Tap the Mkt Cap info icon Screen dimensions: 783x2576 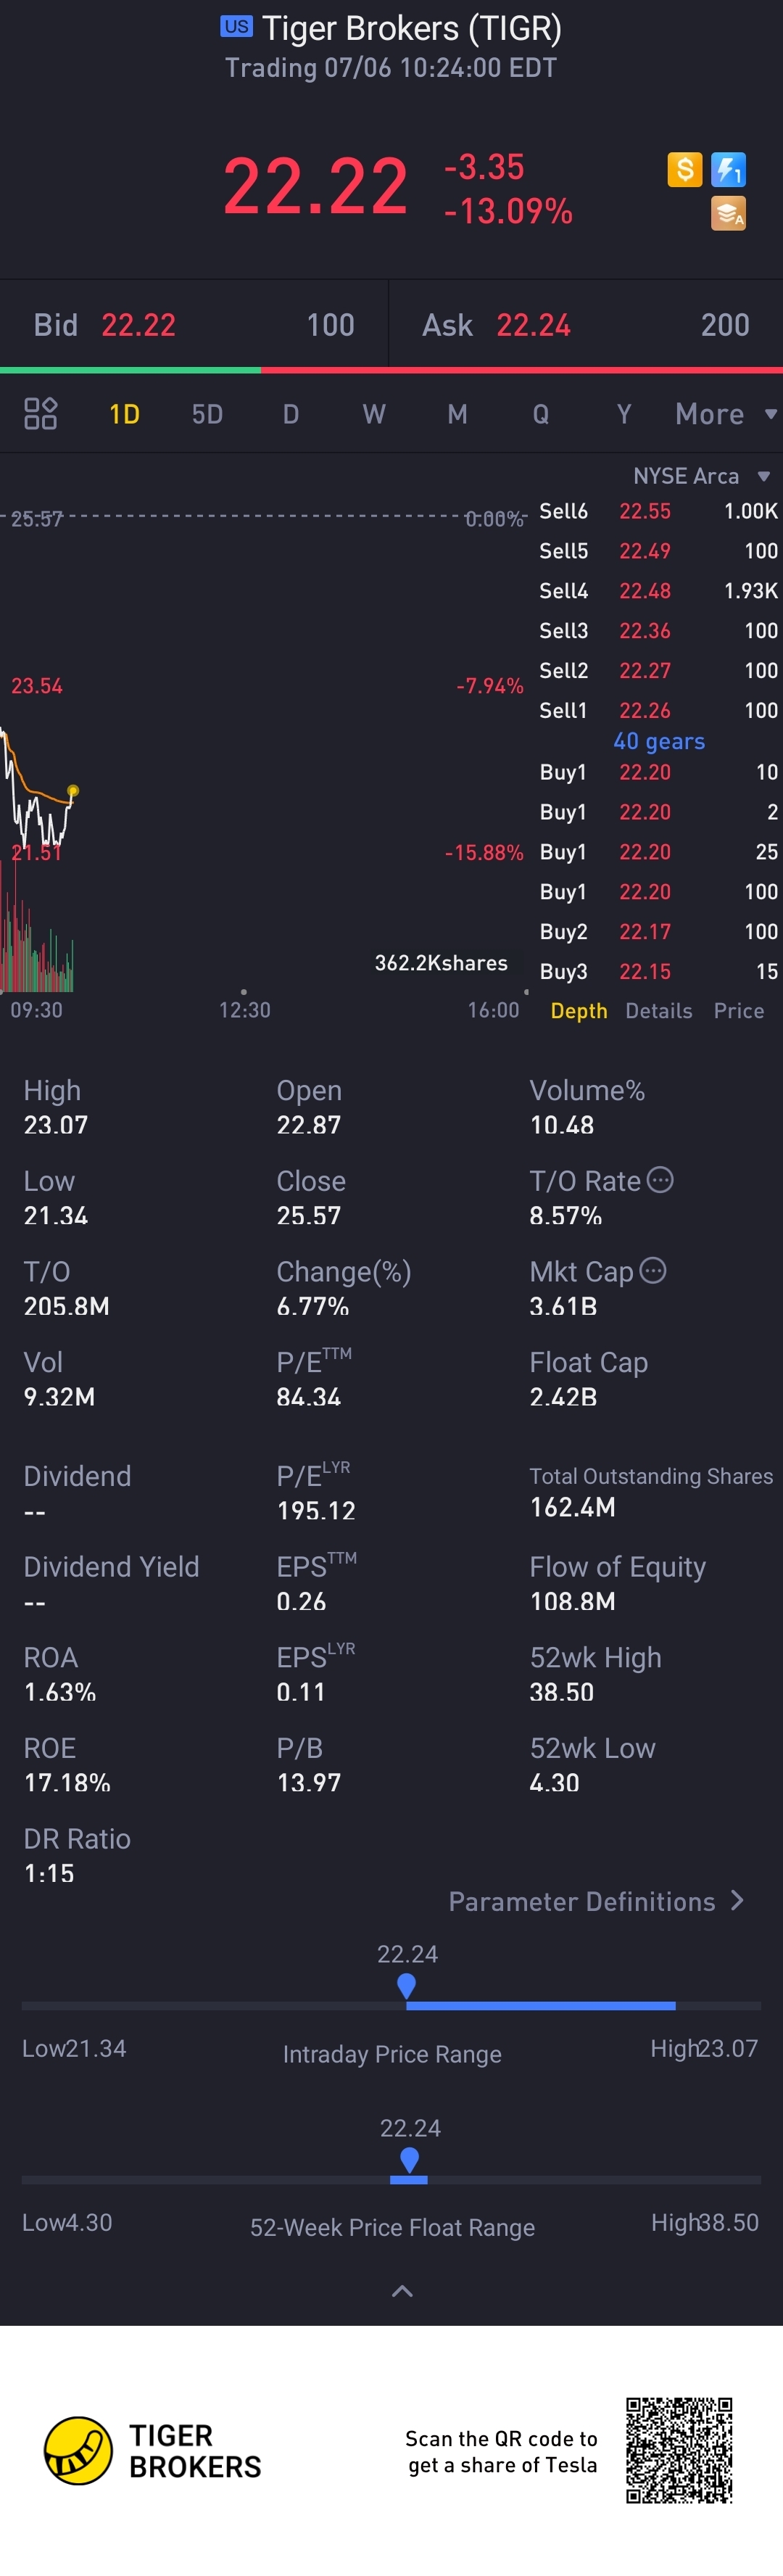(x=652, y=1271)
